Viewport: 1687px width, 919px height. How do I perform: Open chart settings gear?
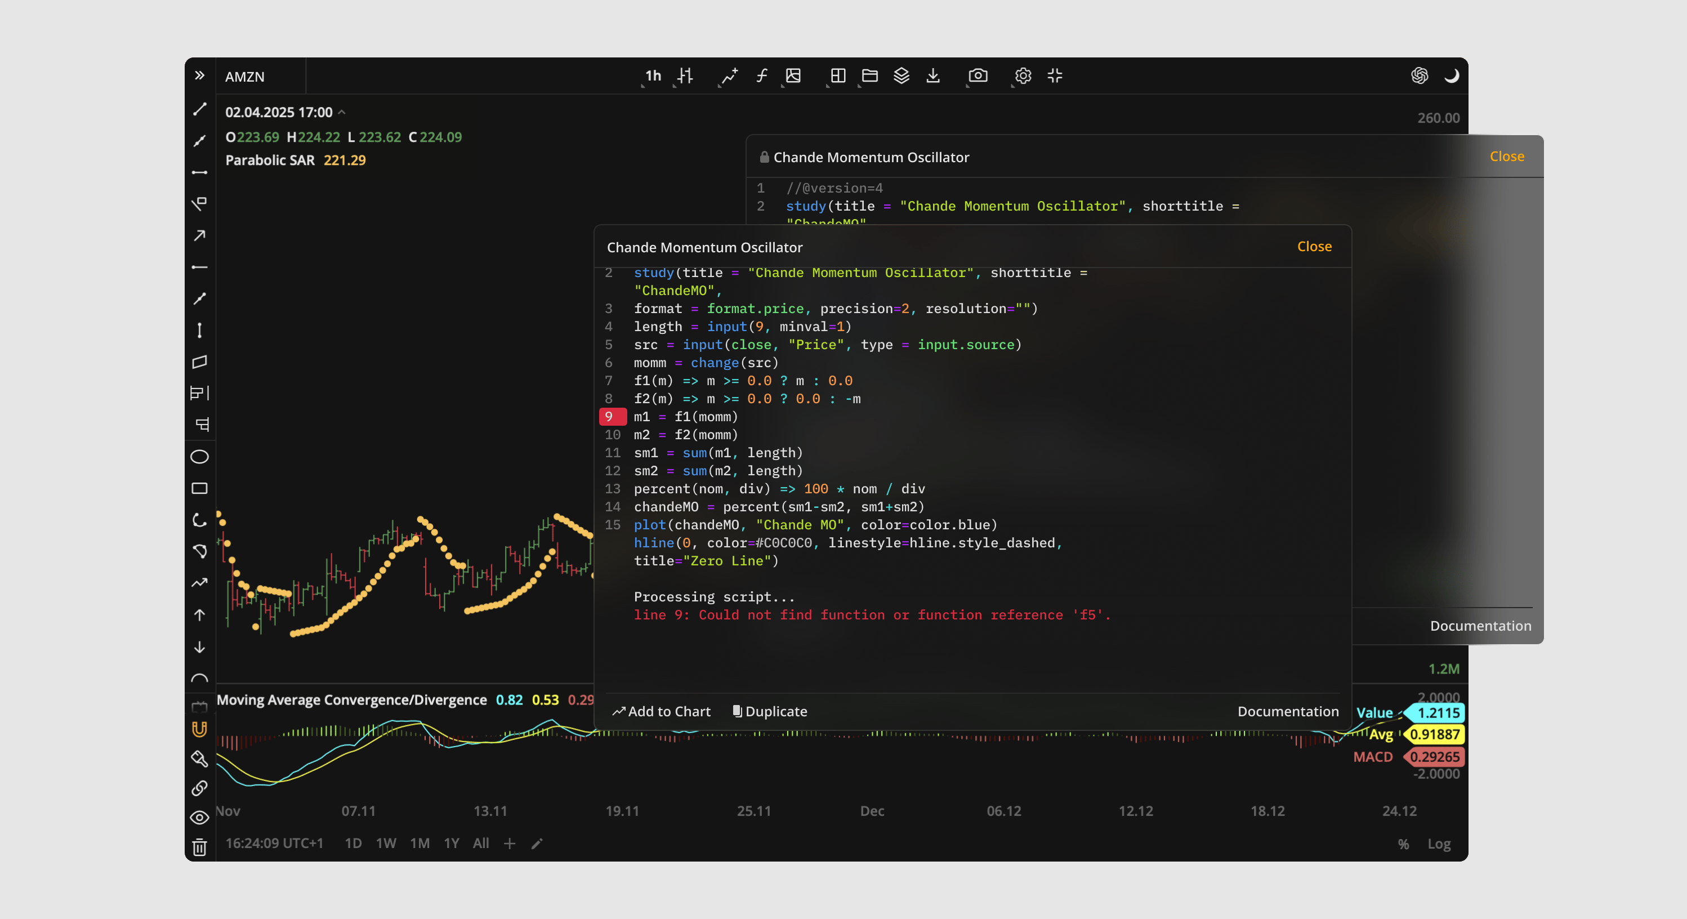(1023, 76)
